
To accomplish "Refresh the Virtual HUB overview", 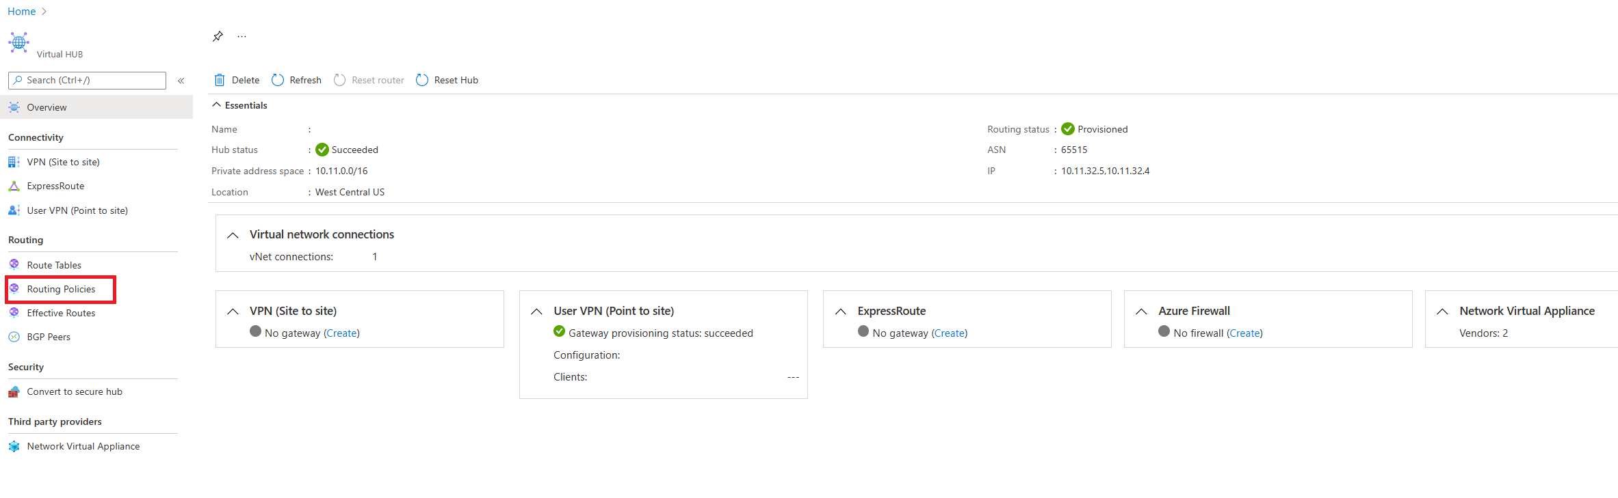I will tap(297, 80).
